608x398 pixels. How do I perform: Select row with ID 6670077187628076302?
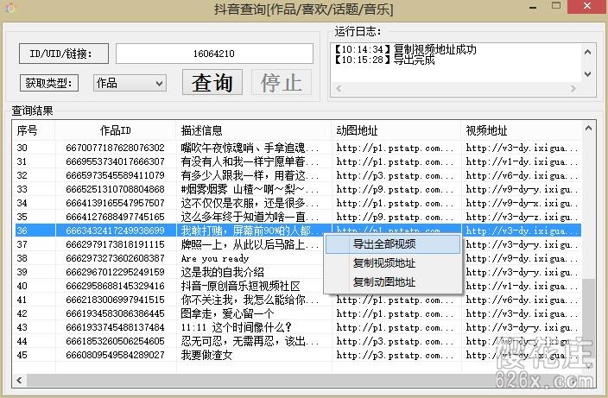[298, 148]
